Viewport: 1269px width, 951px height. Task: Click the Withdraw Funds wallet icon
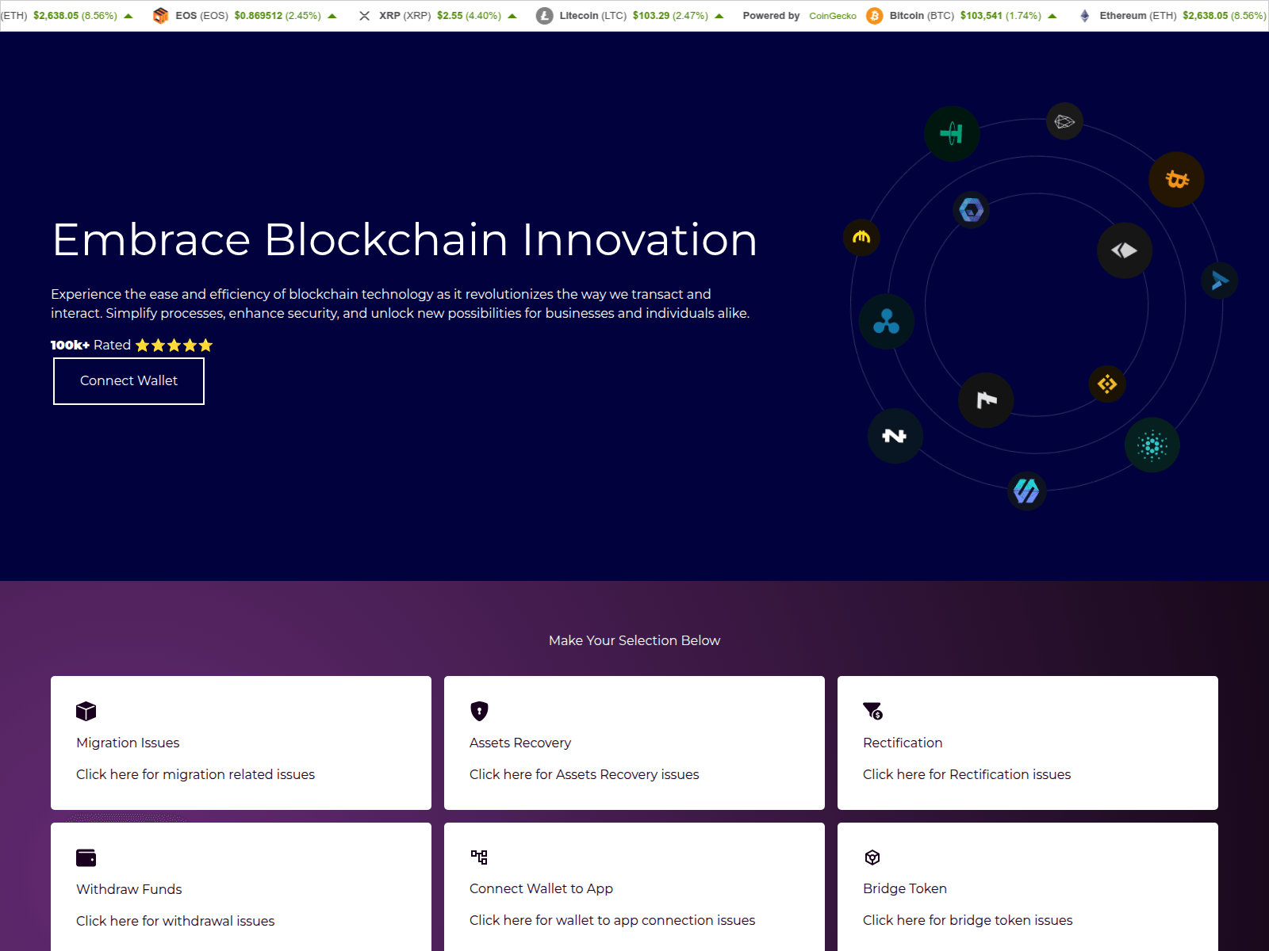86,857
